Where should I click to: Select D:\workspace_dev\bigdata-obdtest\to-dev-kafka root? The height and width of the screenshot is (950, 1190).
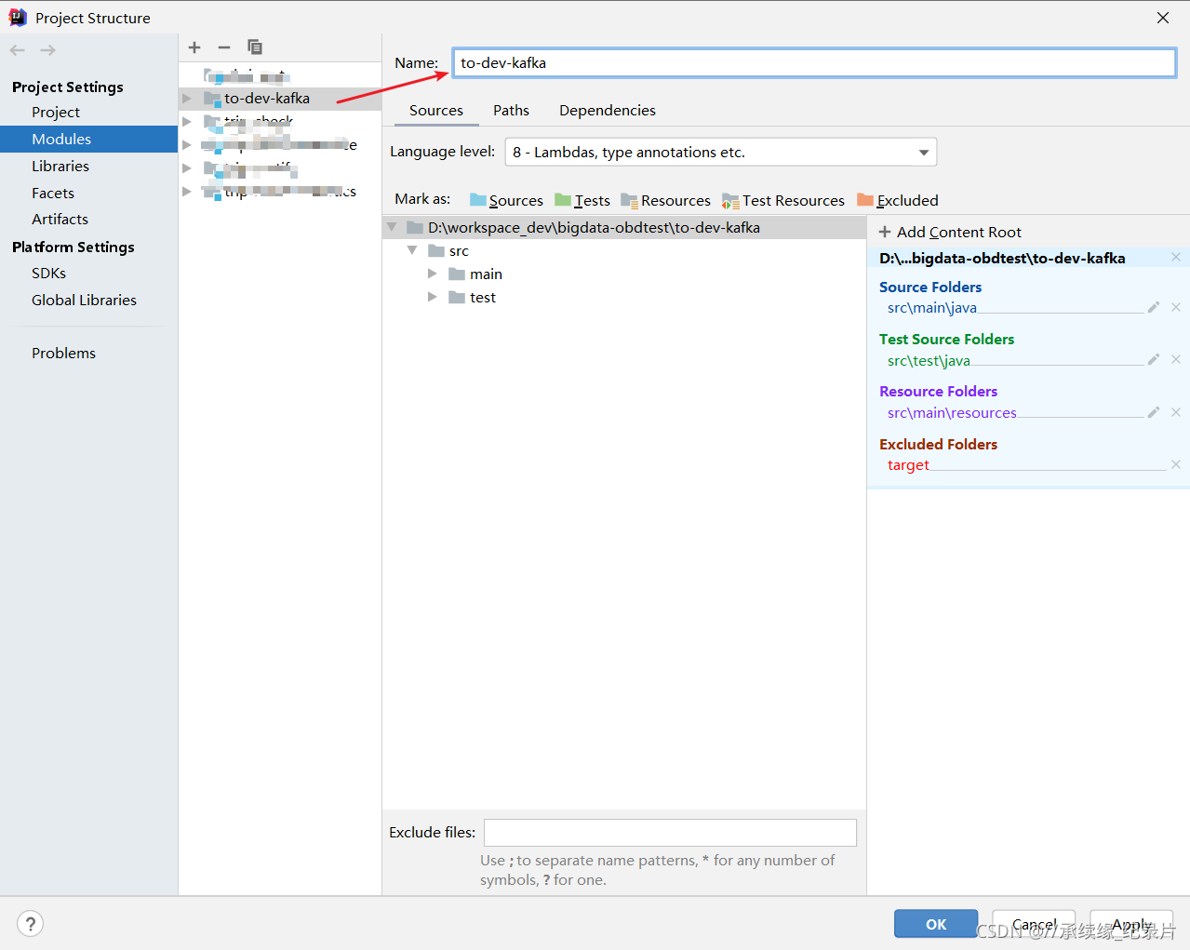tap(594, 227)
